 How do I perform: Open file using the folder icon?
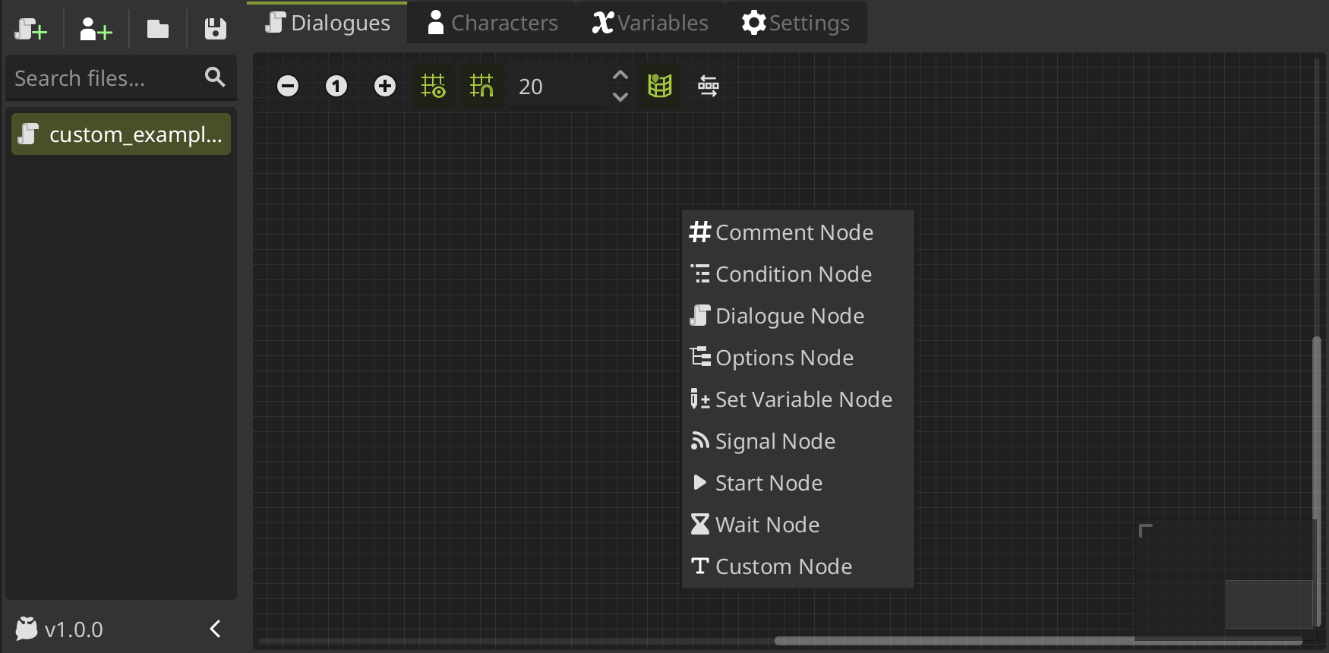point(158,30)
